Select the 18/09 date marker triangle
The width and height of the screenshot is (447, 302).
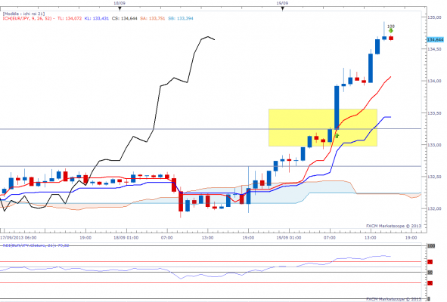coord(120,8)
